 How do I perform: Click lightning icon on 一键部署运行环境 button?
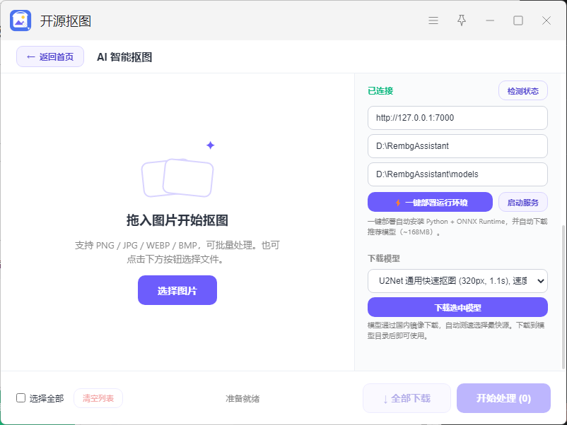tap(398, 203)
